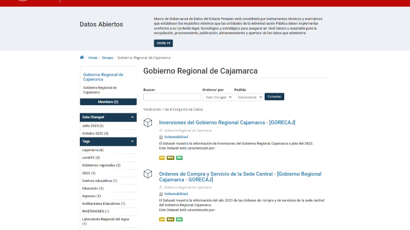410x230 pixels.
Task: Click the institution icon next to second Gobernabilidad
Action: pos(161,194)
